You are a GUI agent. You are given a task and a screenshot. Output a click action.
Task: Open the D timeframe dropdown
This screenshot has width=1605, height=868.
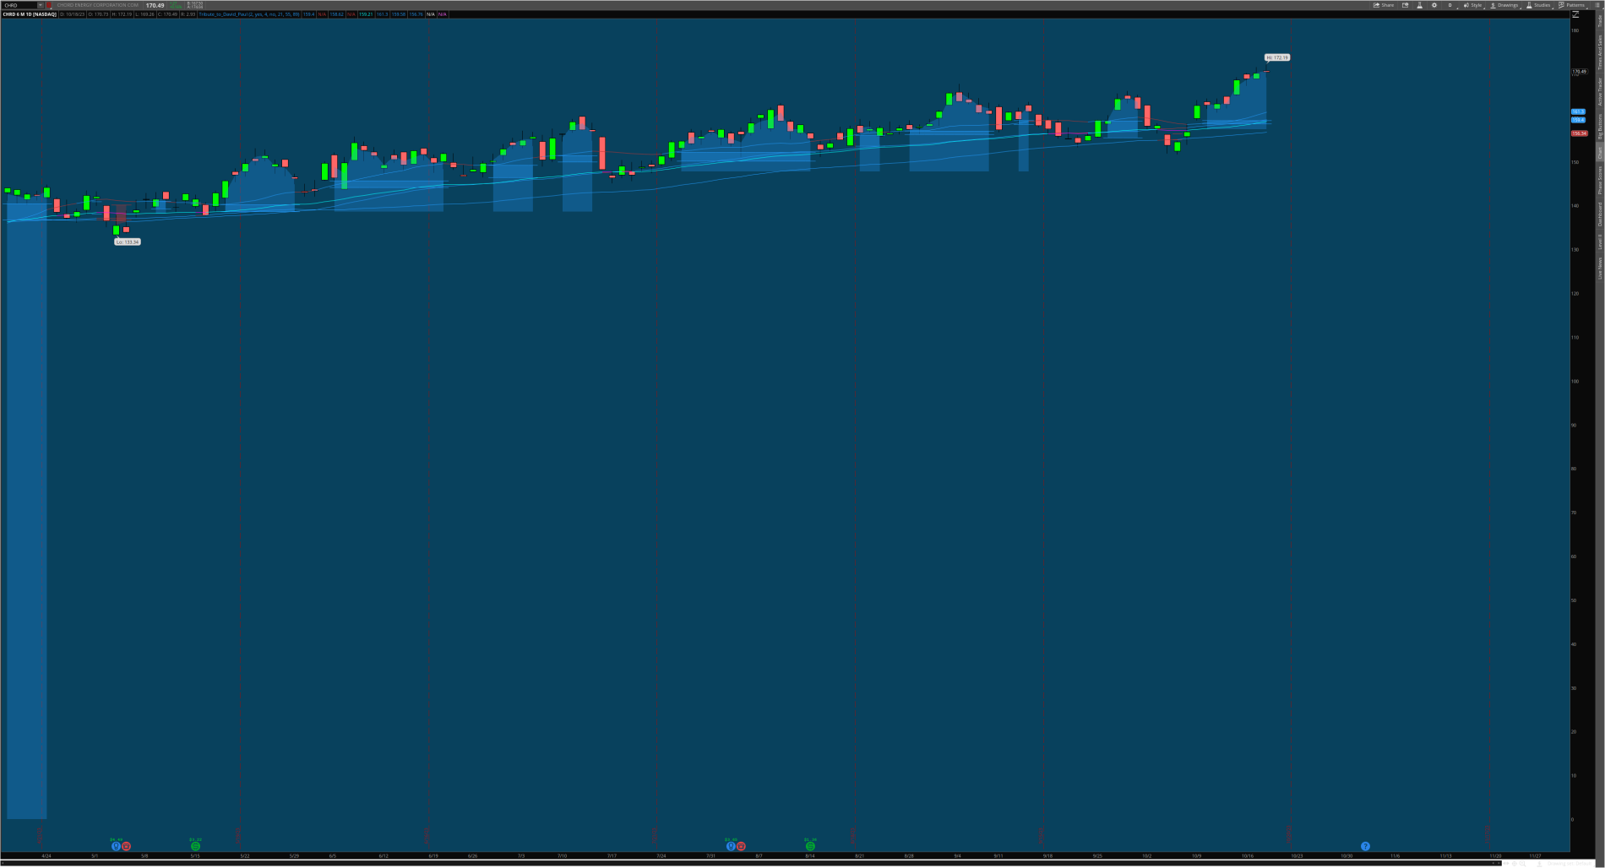[x=1450, y=5]
